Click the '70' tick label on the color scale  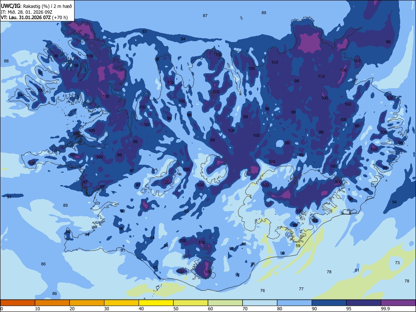[x=245, y=309]
